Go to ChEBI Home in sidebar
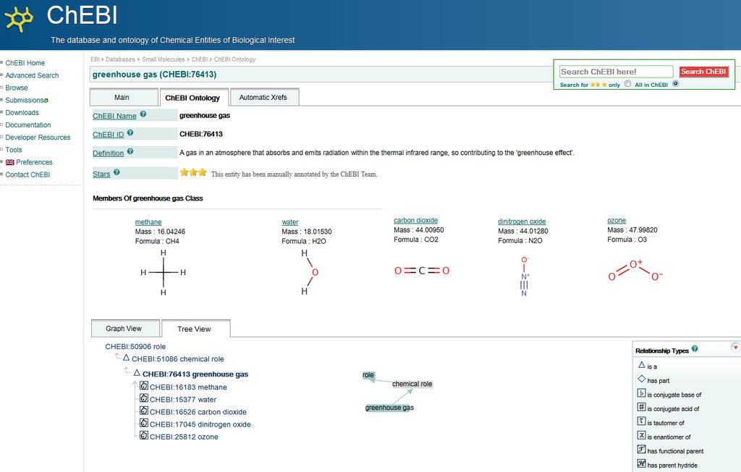The height and width of the screenshot is (472, 741). (25, 63)
